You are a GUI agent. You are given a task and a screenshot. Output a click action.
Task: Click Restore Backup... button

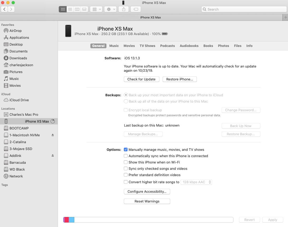[241, 134]
